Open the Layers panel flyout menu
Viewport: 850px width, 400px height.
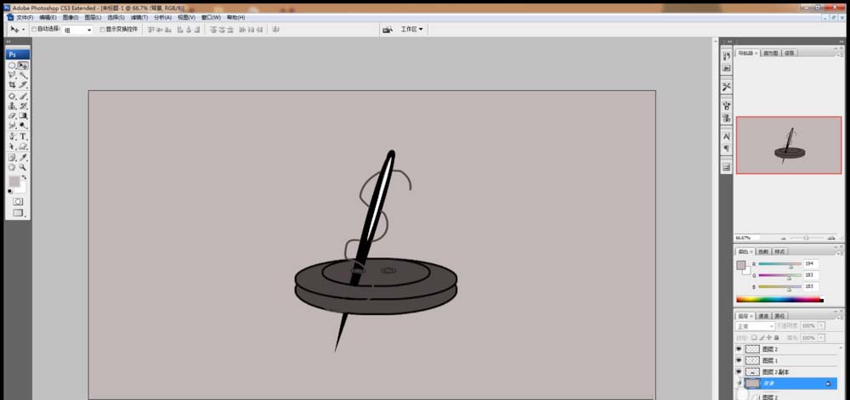point(841,318)
